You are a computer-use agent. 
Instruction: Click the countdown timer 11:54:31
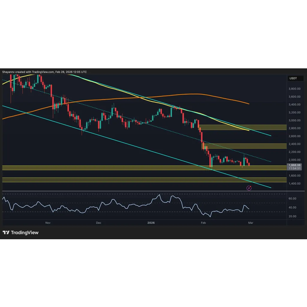(294, 168)
